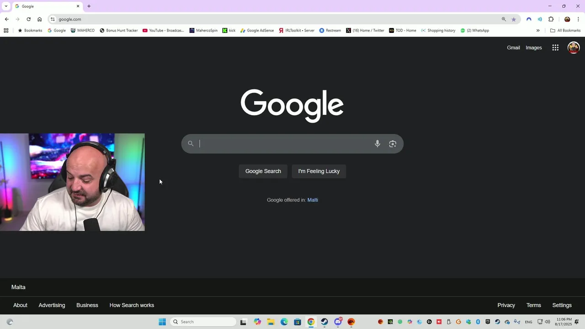Viewport: 585px width, 329px height.
Task: Open the Restream bookmark
Action: [330, 31]
